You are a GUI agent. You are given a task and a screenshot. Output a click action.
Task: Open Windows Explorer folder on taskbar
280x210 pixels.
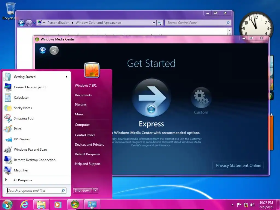tap(41, 205)
